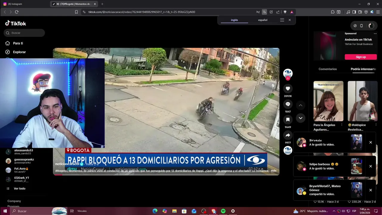382x215 pixels.
Task: Open browser extensions puzzle icon
Action: coord(333,12)
